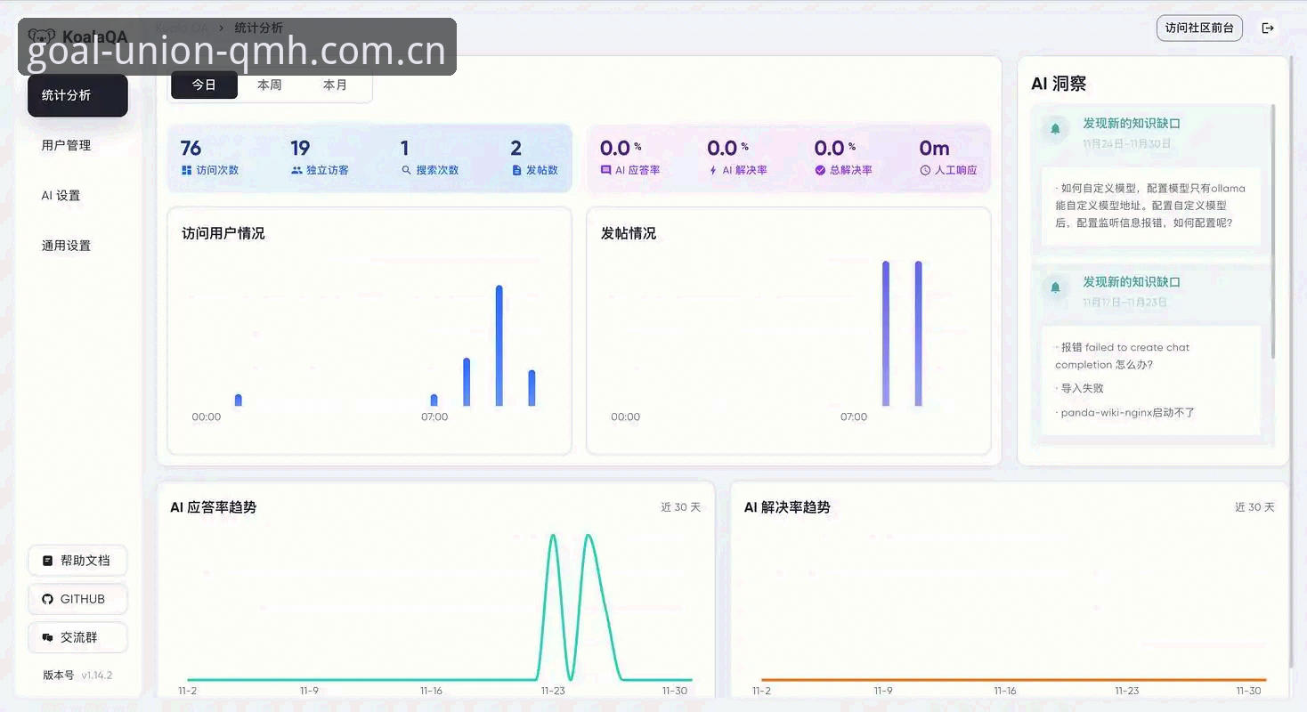Open 通用设置 in the sidebar
The image size is (1307, 712).
[77, 245]
